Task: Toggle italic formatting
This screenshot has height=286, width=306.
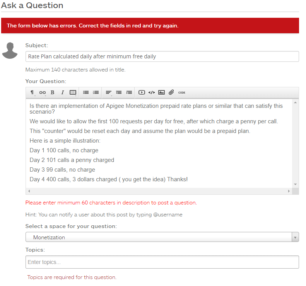Action: (62, 92)
